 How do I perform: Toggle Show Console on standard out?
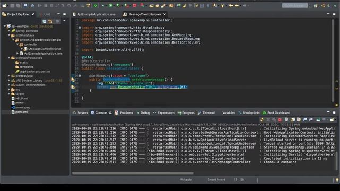[305, 119]
